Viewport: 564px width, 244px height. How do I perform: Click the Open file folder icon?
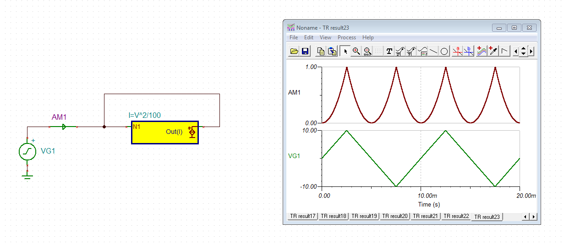(x=294, y=51)
